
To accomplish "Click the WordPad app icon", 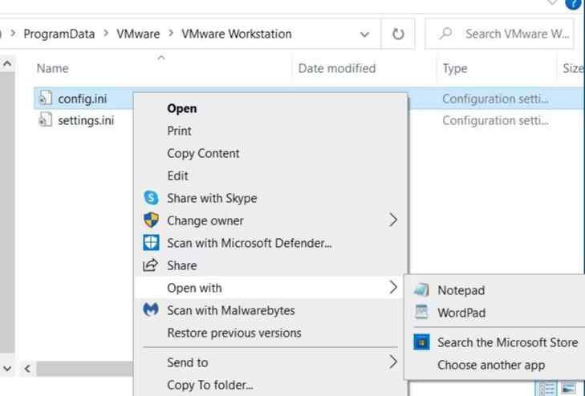I will 421,312.
